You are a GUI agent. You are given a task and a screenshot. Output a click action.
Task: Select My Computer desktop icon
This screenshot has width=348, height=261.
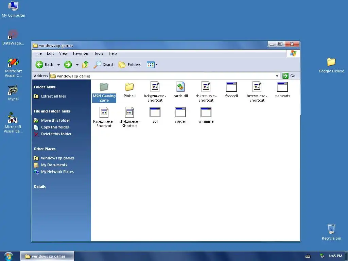13,9
